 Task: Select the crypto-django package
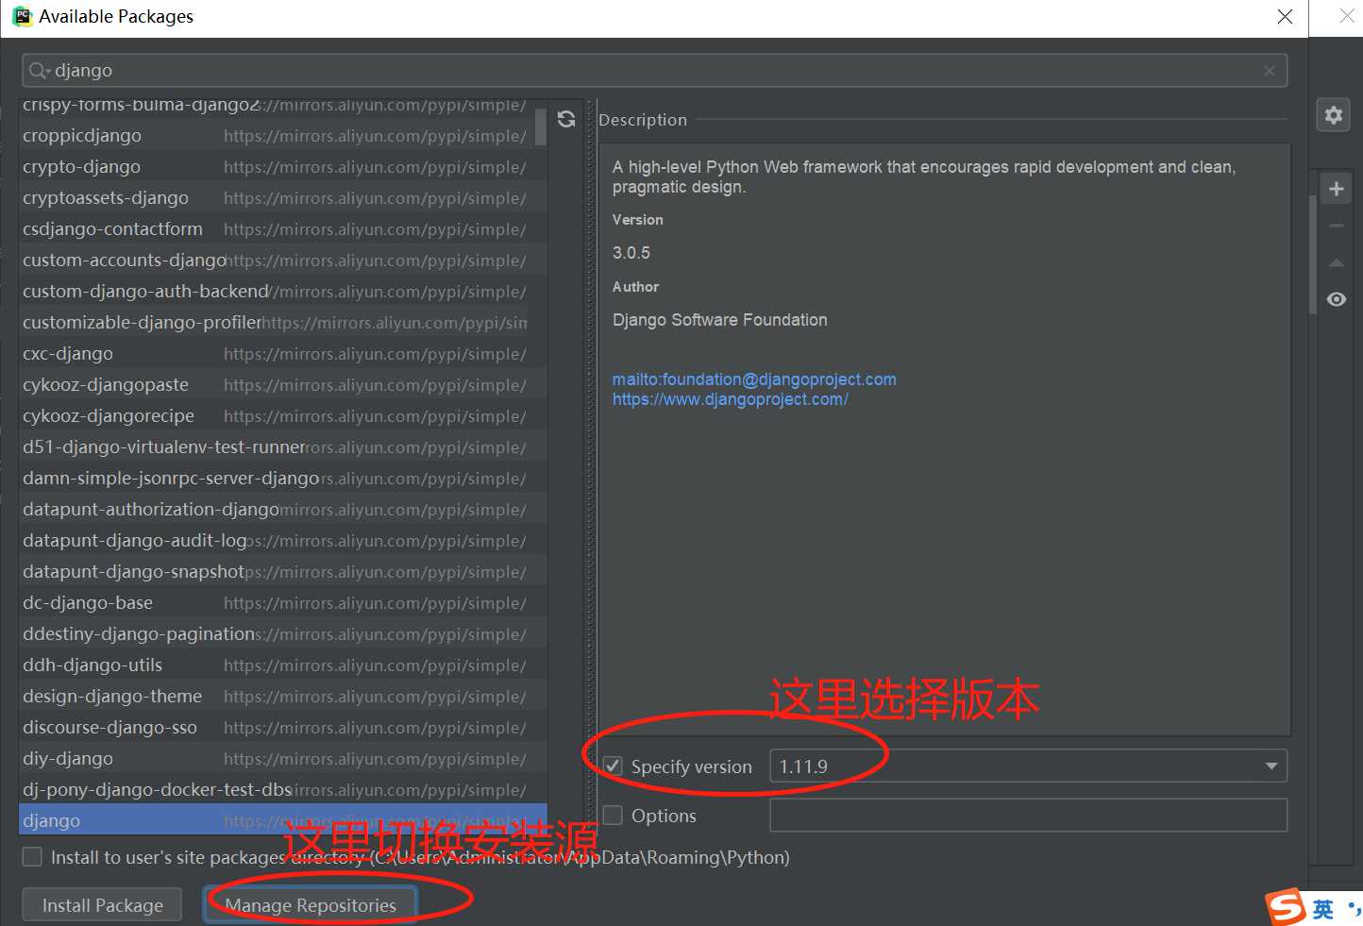click(x=283, y=166)
